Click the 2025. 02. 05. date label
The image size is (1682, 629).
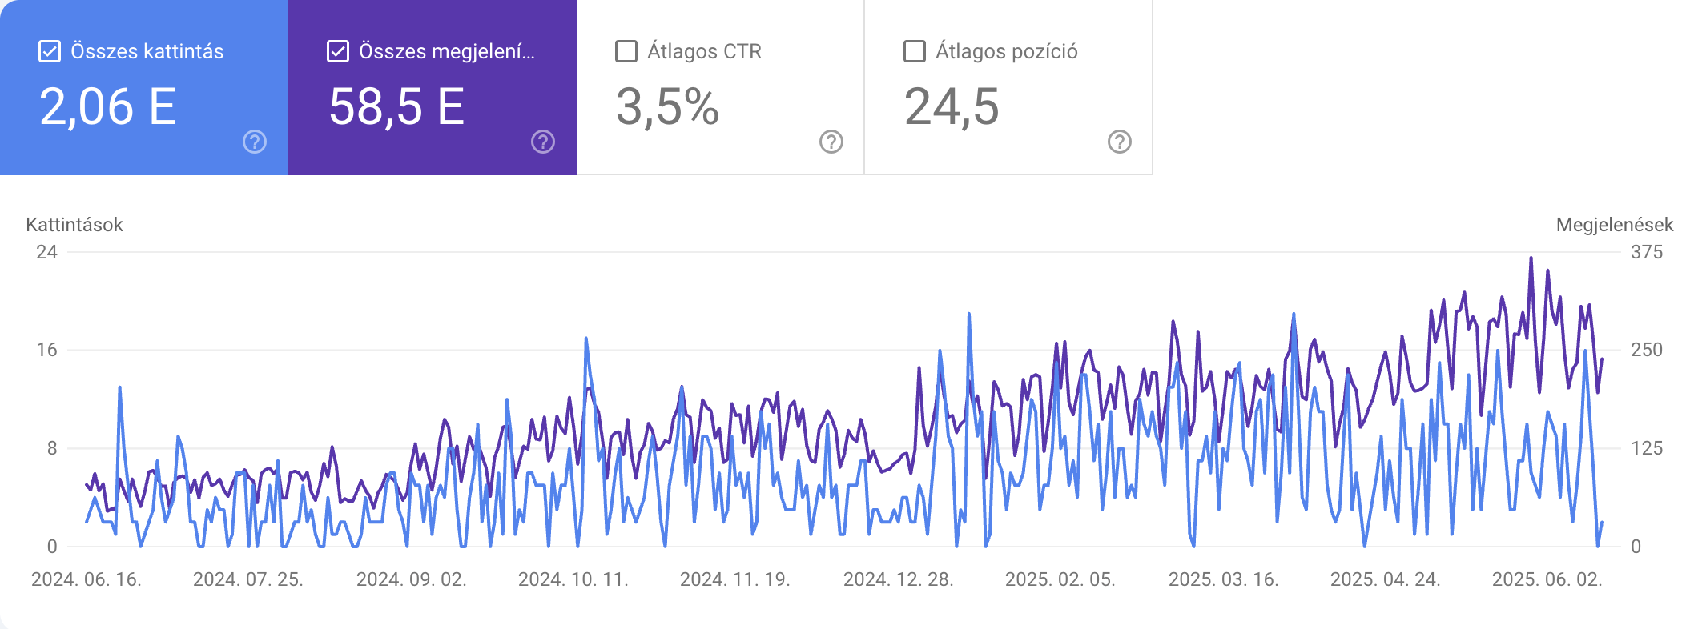coord(1060,579)
